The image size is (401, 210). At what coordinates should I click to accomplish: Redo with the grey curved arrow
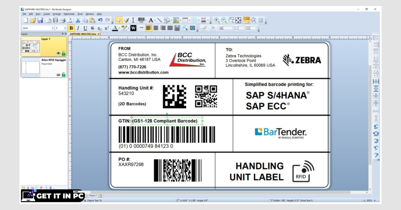point(107,20)
